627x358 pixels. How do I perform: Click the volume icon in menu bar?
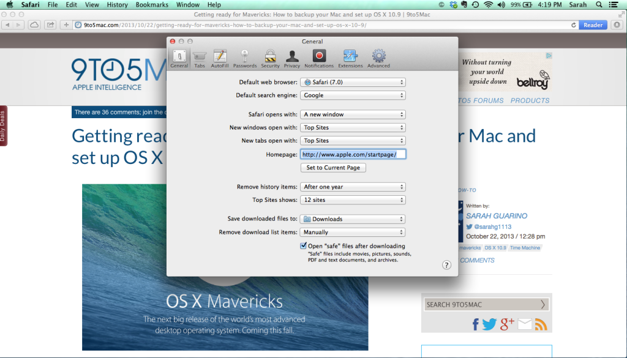501,5
